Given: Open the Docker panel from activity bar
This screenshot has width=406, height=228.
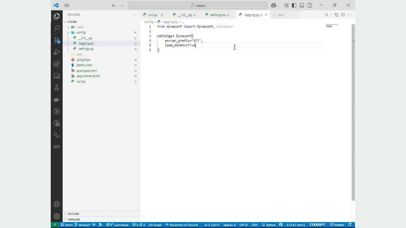Looking at the screenshot, I should click(57, 99).
